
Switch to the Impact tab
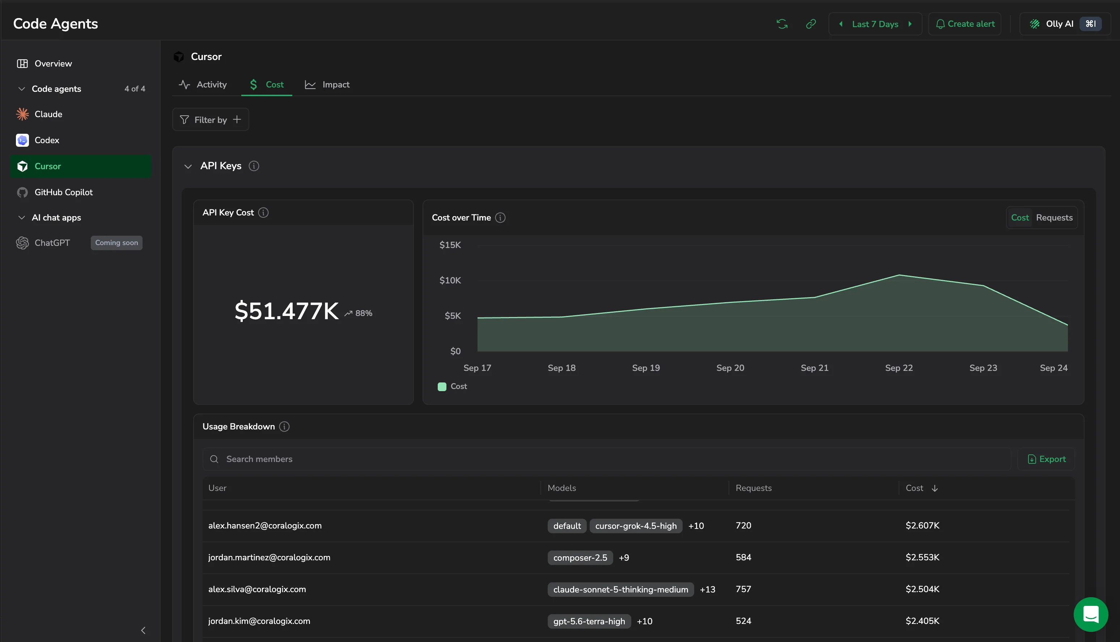pos(327,85)
